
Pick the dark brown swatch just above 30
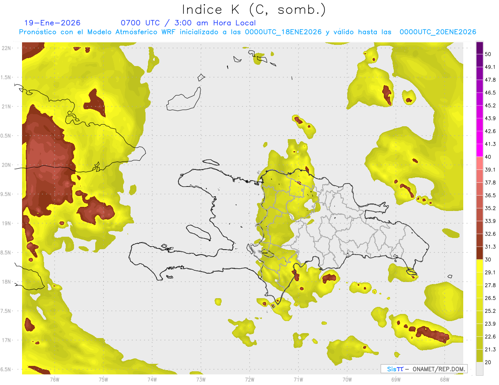click(x=480, y=253)
